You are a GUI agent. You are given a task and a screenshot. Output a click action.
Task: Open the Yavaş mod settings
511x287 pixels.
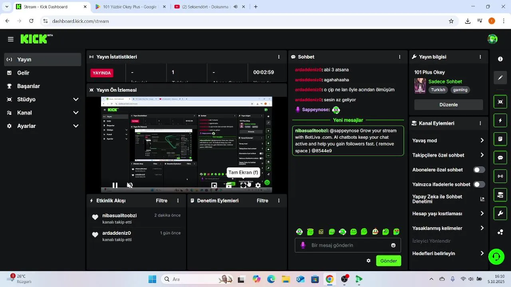pos(448,140)
